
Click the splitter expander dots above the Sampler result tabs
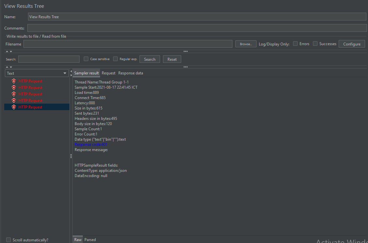[185, 67]
